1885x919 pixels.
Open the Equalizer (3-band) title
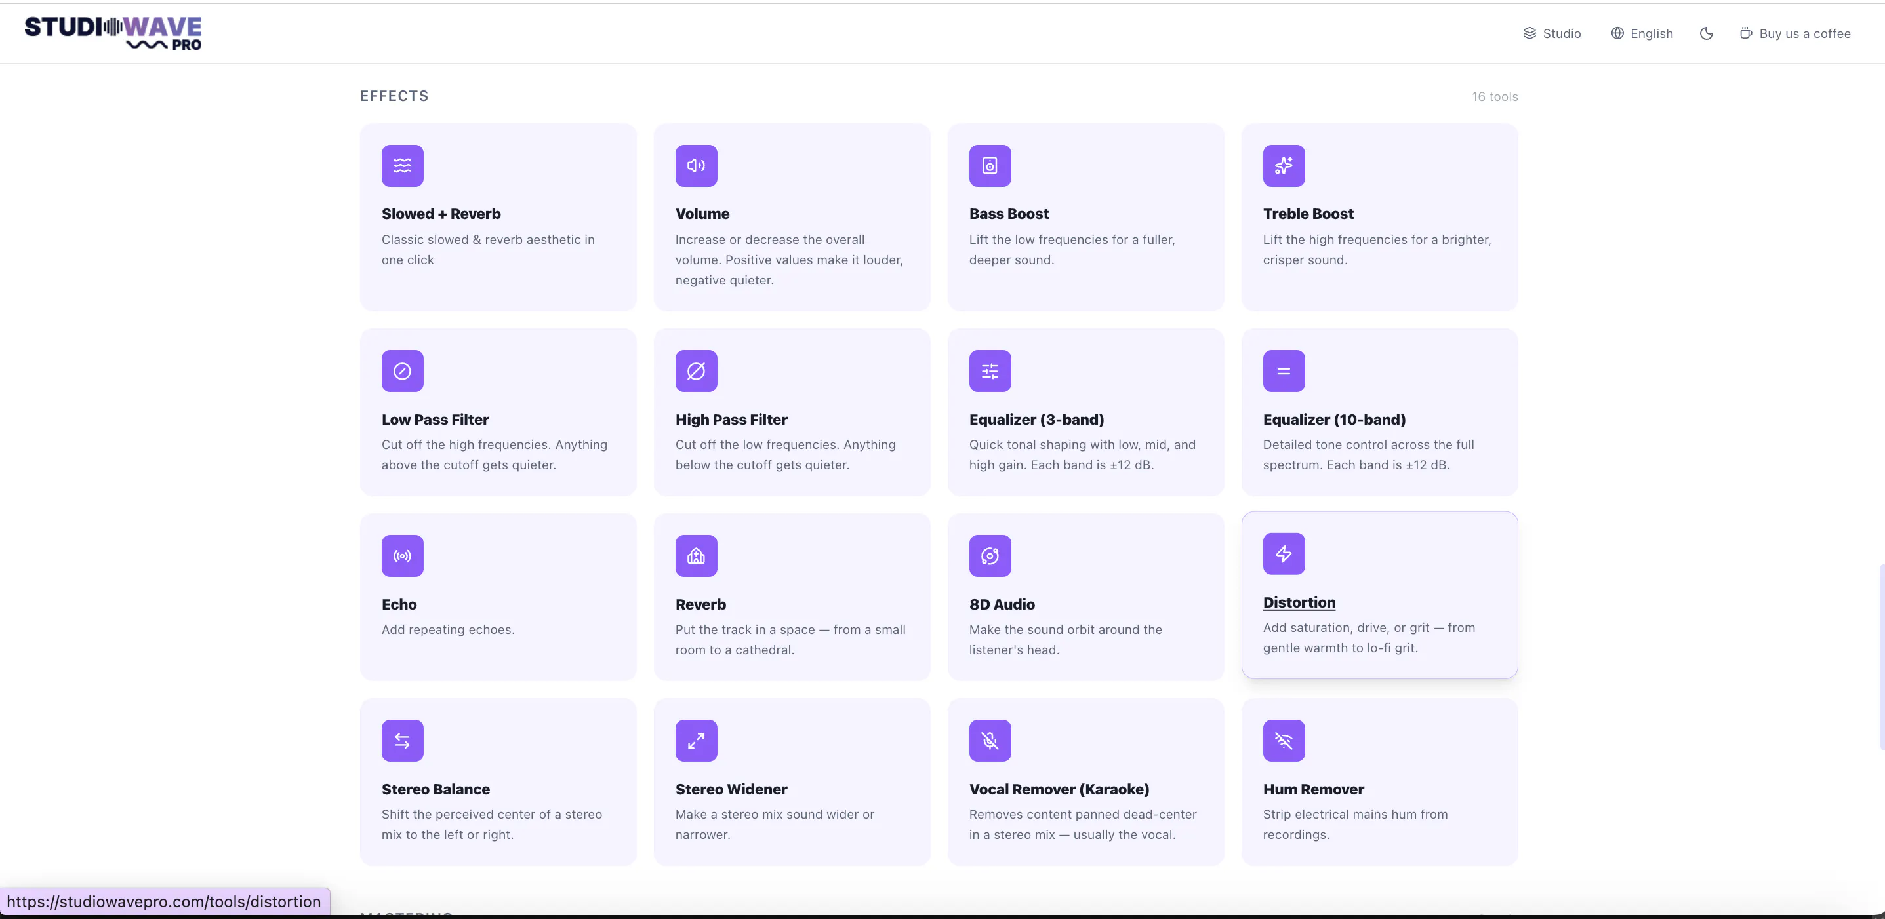coord(1037,420)
